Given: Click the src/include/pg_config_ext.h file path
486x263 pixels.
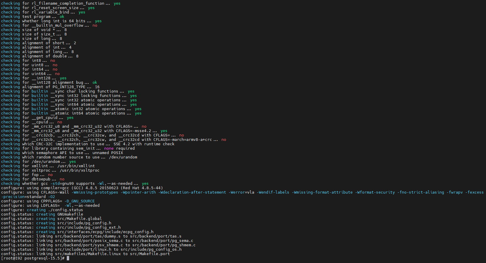Looking at the screenshot, I should [89, 228].
